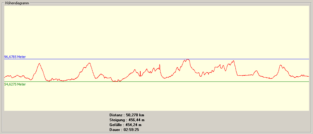The width and height of the screenshot is (313, 134).
Task: Click the blue 96,6785 Meter maximum label
Action: pos(15,57)
